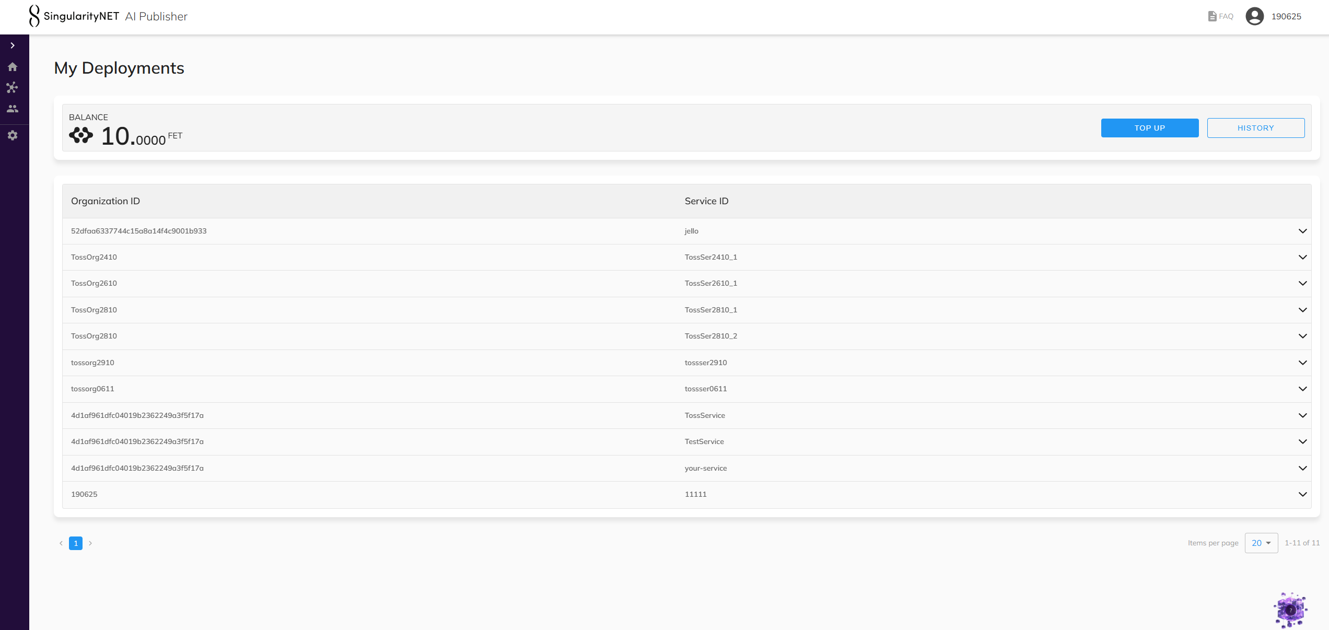
Task: Open the items per page dropdown
Action: [x=1261, y=543]
